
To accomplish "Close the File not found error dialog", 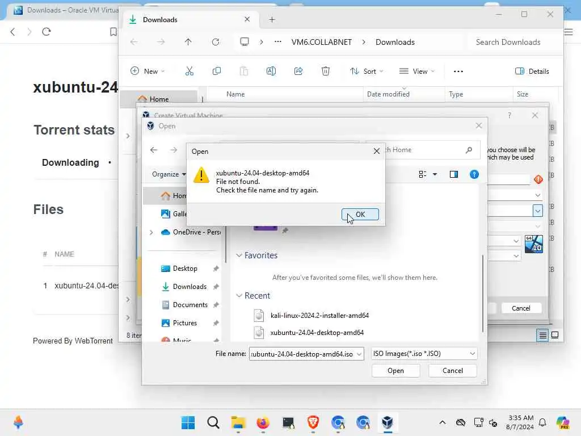I will [x=377, y=151].
